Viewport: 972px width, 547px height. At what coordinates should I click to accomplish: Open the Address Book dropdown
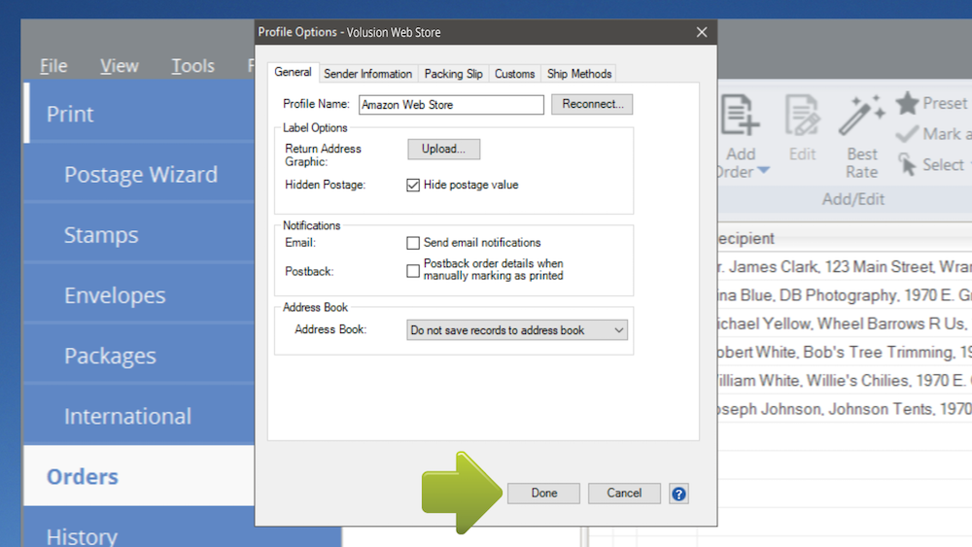tap(517, 330)
